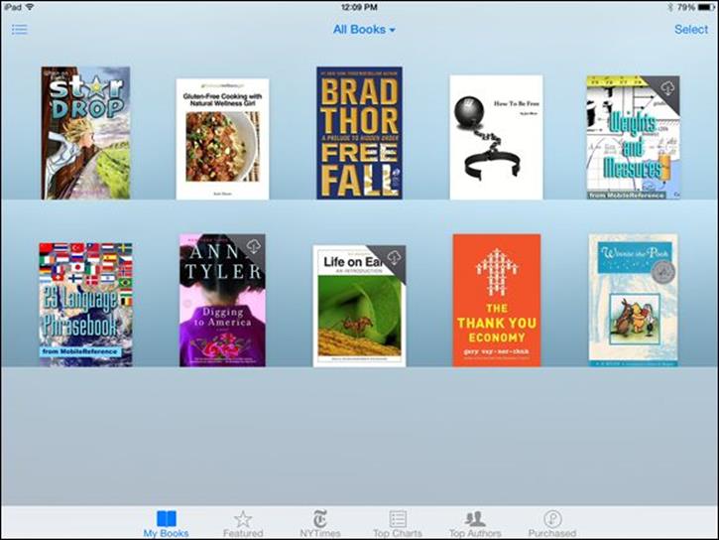Switch to My Books tab
The image size is (719, 540).
pyautogui.click(x=166, y=523)
